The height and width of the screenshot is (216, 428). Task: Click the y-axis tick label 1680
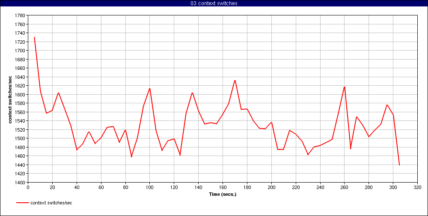pos(21,59)
